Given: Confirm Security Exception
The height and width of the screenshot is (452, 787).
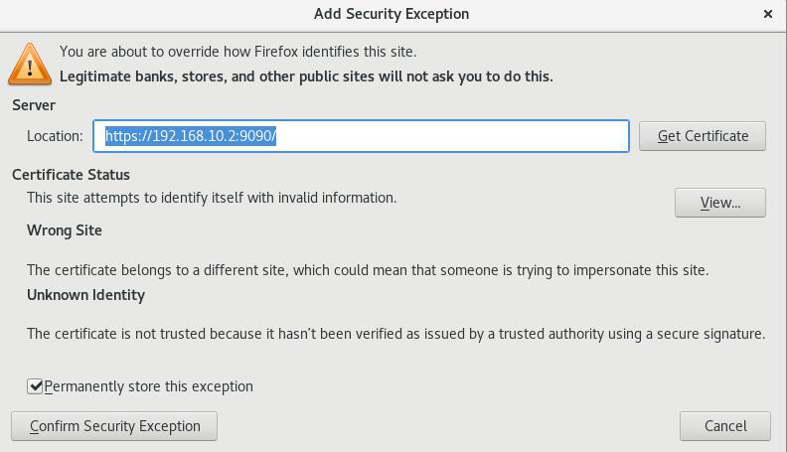Looking at the screenshot, I should click(x=114, y=426).
